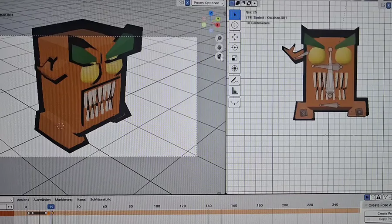Set selection mode to invert
Screen dimensions: 392x224
[x=249, y=3]
